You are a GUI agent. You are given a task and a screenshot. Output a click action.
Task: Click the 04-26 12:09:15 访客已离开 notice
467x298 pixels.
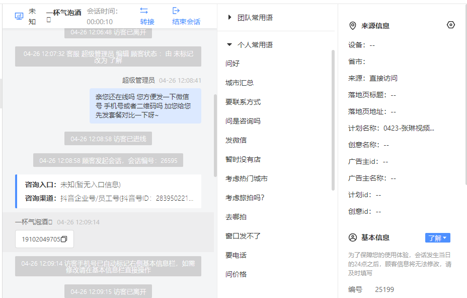tap(108, 291)
